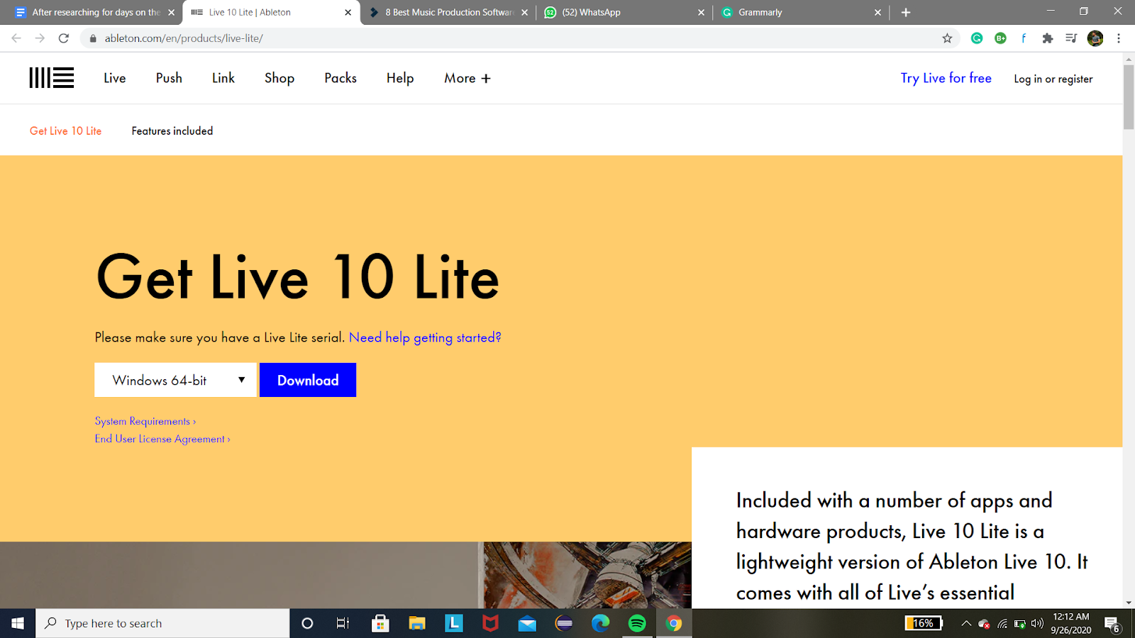
Task: Reload the Ableton page
Action: [64, 38]
